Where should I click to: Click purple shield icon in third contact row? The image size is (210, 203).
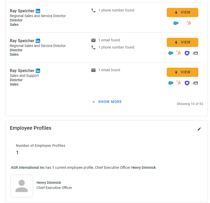point(187,83)
